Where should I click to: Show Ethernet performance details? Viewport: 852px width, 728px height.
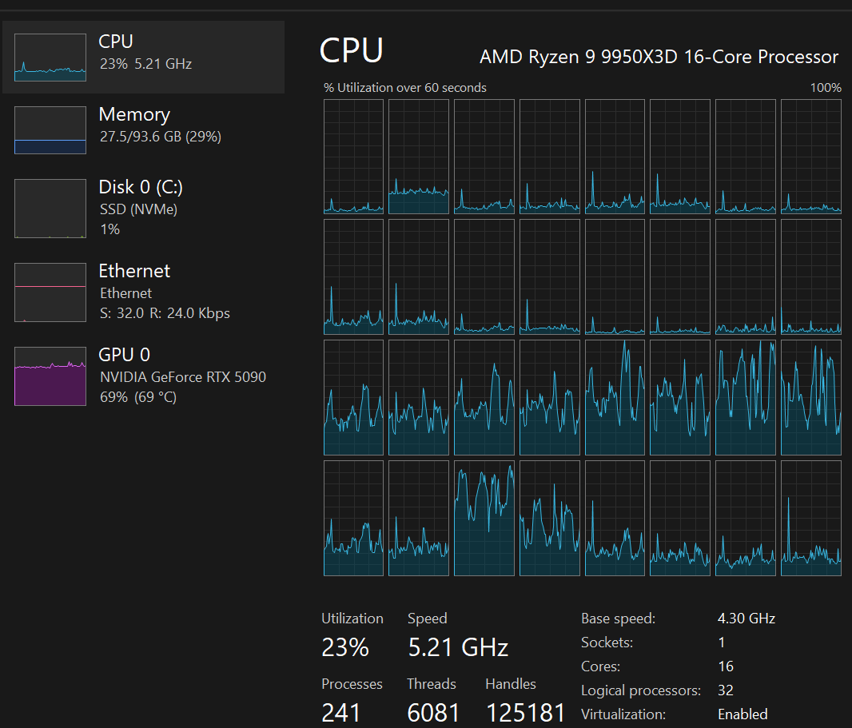tap(143, 292)
